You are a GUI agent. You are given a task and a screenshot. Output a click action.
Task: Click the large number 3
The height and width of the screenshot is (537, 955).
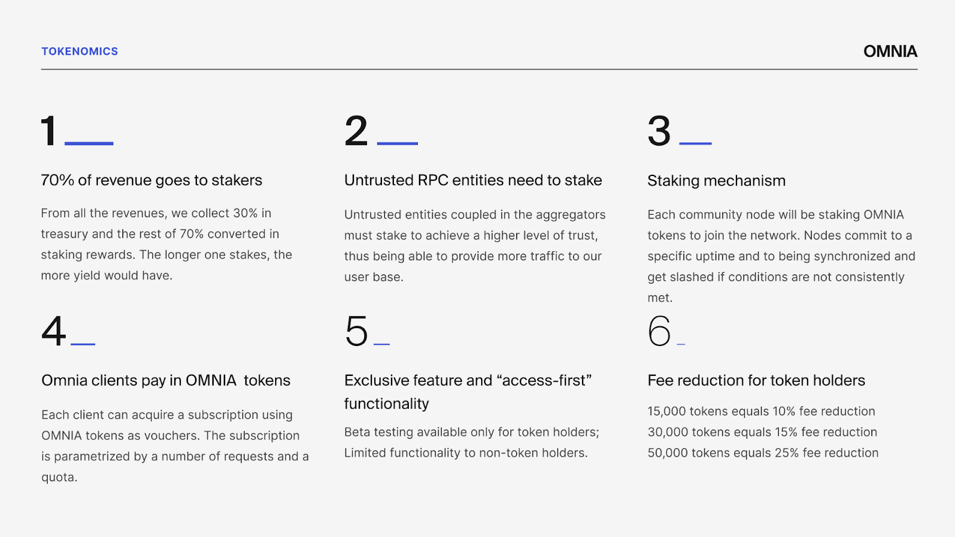click(x=660, y=131)
